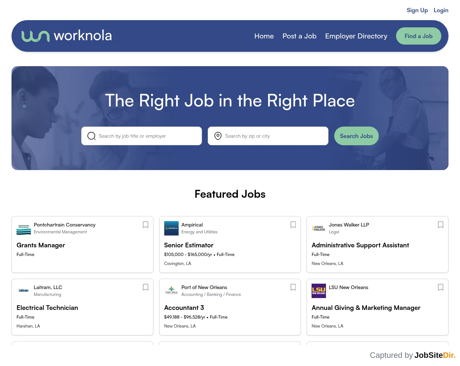Click the Search Jobs button
This screenshot has height=366, width=460.
pyautogui.click(x=356, y=136)
